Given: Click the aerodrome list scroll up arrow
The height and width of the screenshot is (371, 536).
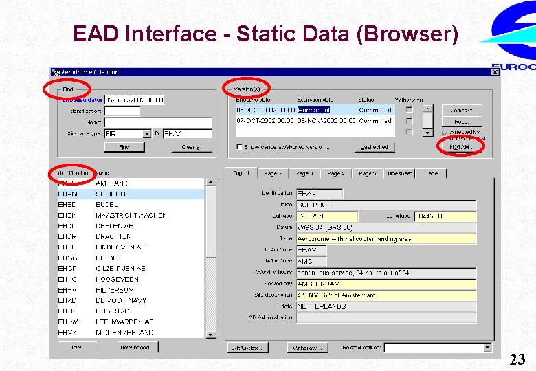Looking at the screenshot, I should pyautogui.click(x=211, y=182).
